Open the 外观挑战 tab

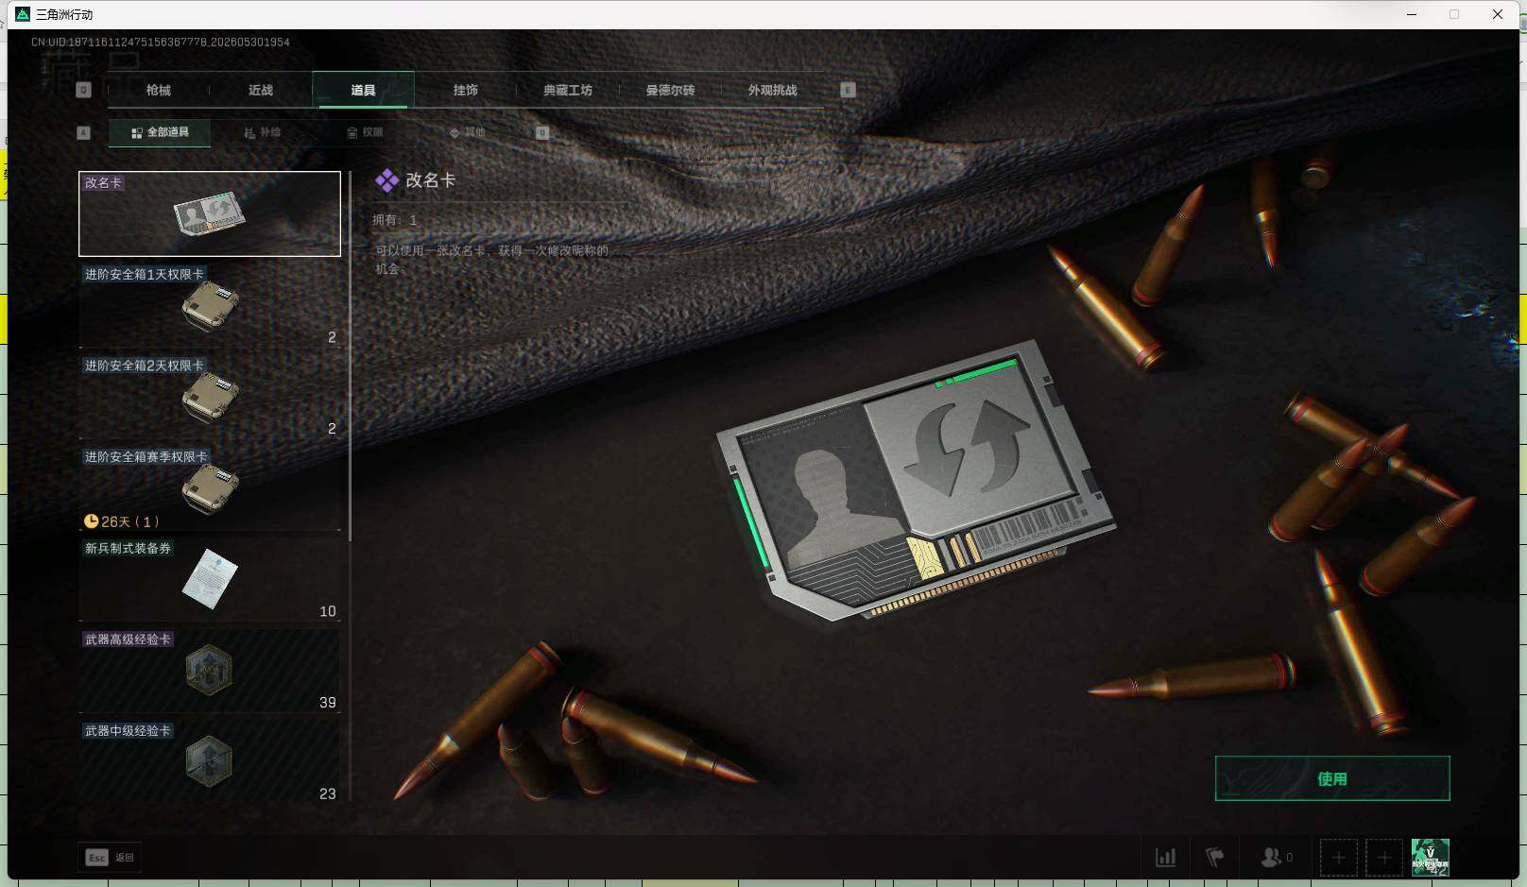pos(773,90)
